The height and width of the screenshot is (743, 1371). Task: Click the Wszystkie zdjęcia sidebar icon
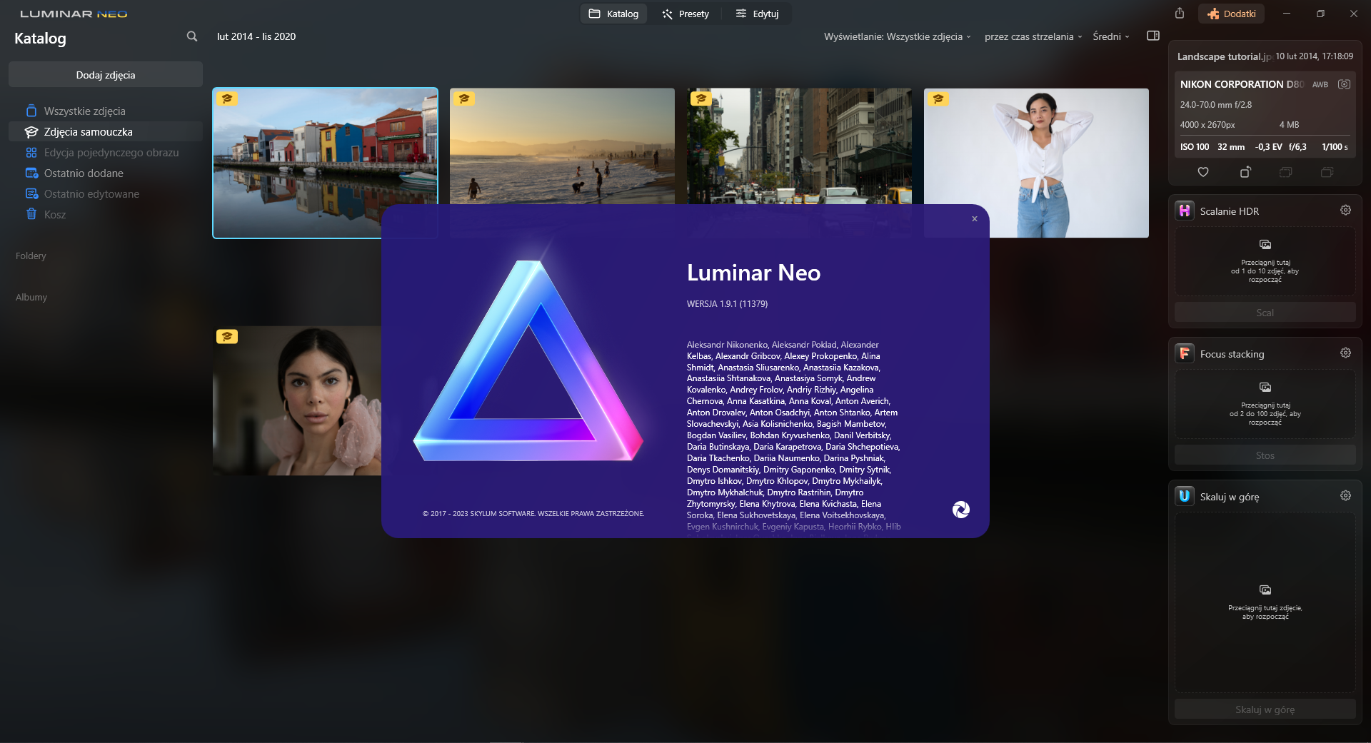[x=31, y=111]
